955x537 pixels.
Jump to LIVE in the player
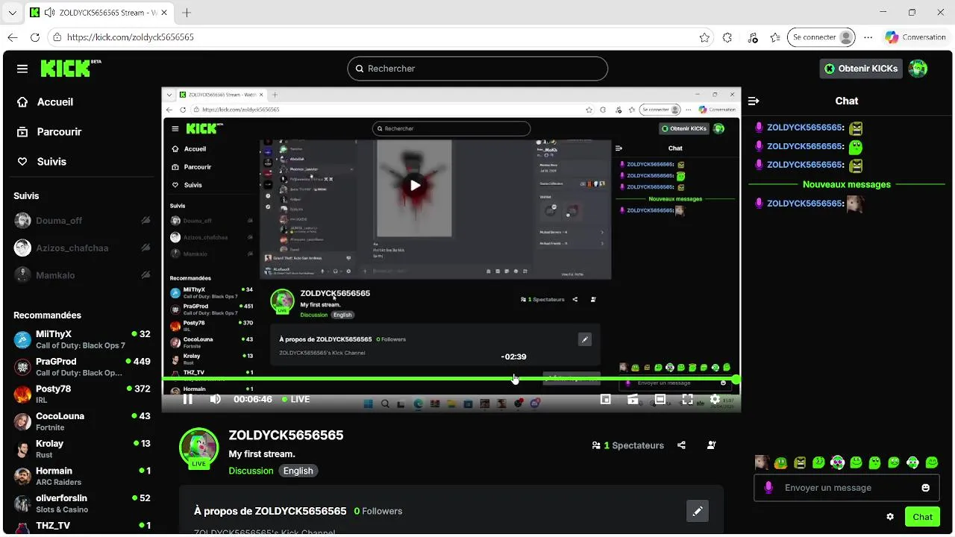(x=295, y=399)
